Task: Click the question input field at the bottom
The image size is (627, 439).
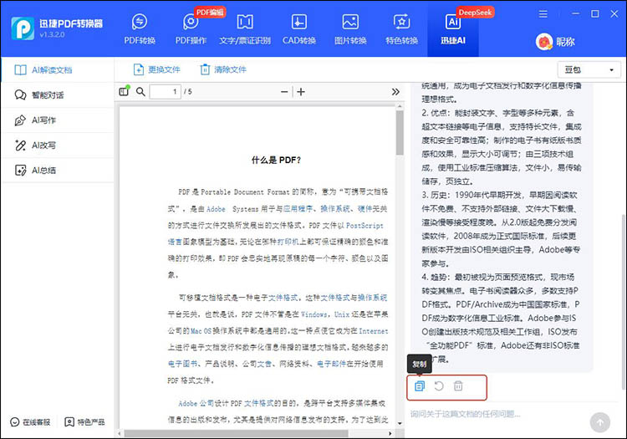Action: 496,414
